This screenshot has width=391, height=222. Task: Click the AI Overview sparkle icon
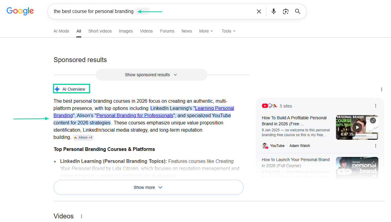pyautogui.click(x=57, y=89)
